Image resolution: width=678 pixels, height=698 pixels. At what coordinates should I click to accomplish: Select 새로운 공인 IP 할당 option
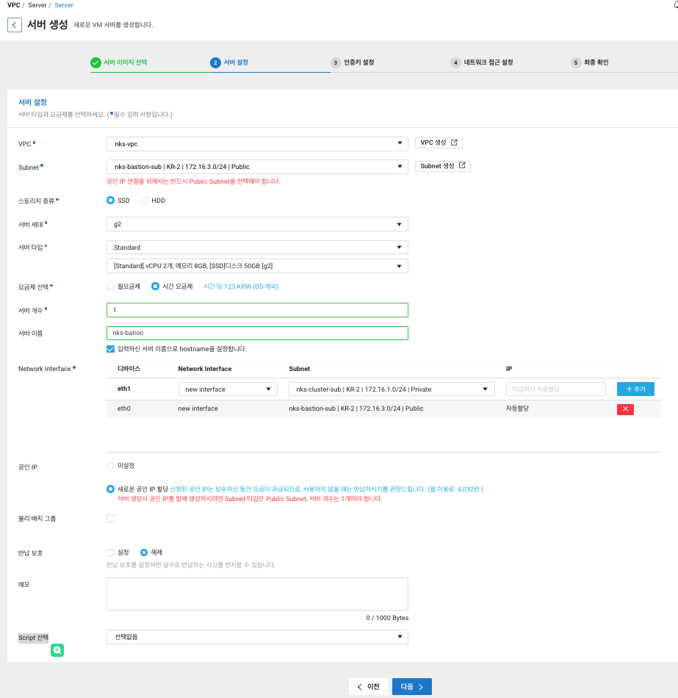coord(110,489)
